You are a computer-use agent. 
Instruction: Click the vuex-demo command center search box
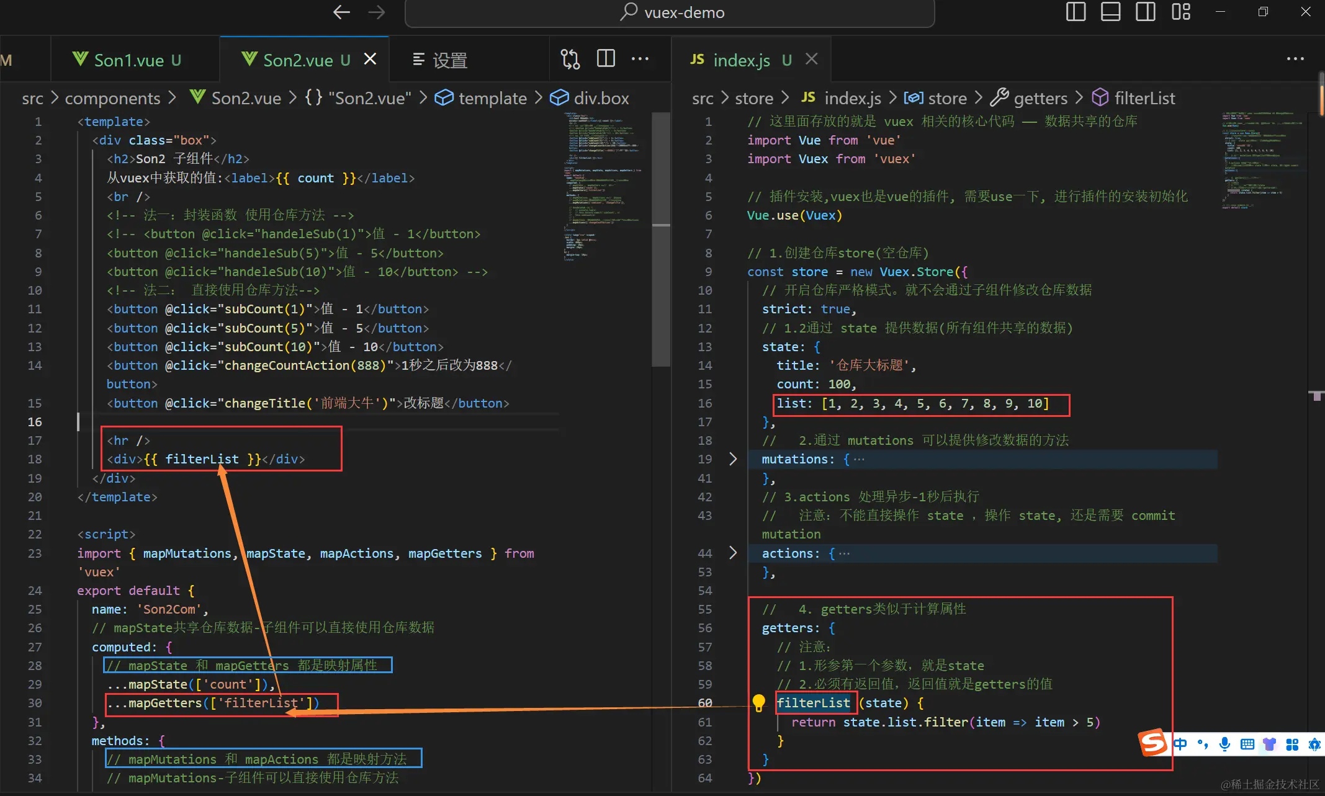669,12
